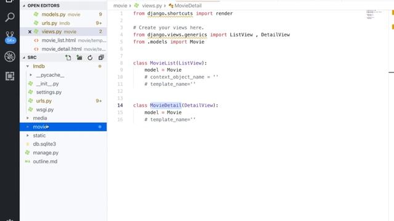
Task: Click the "# Create your views here." comment
Action: tap(168, 28)
